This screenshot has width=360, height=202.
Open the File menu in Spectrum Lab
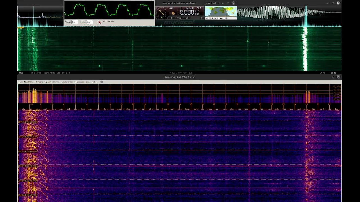20,82
